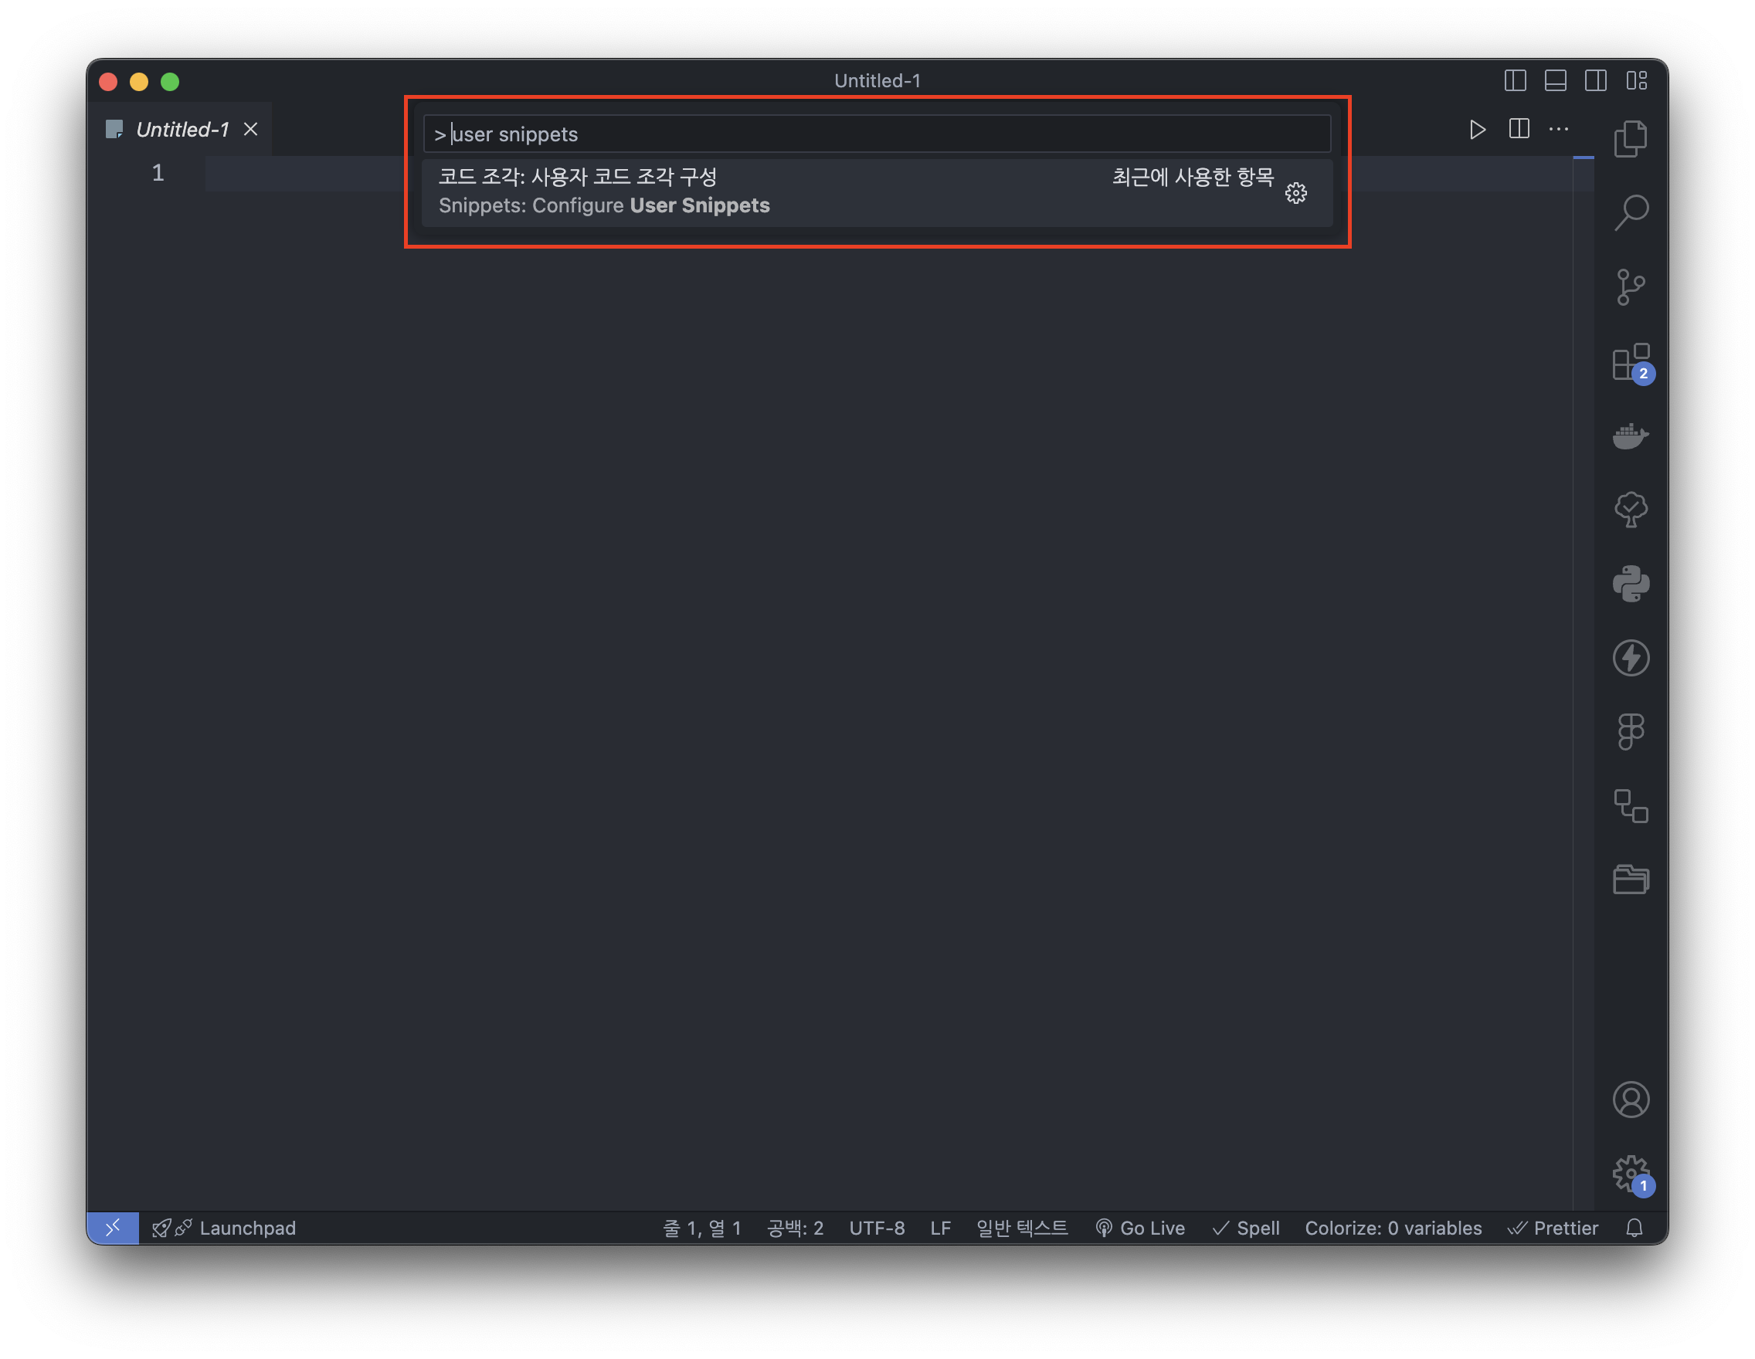Open the Explorer view in activity bar
Screen dimensions: 1755x1359
[x=1631, y=139]
